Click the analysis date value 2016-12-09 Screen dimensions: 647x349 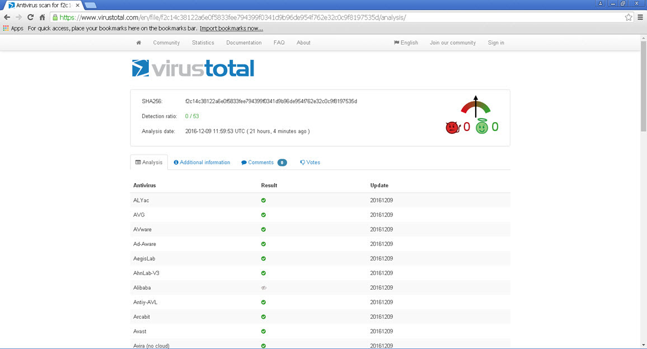tap(247, 131)
